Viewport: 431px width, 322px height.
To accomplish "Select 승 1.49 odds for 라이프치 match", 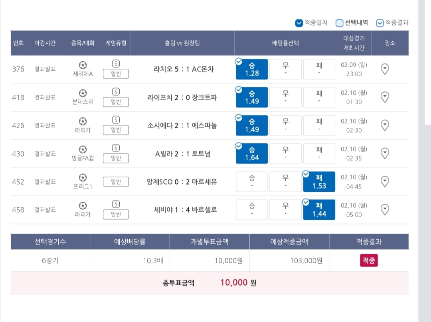I will [x=252, y=97].
